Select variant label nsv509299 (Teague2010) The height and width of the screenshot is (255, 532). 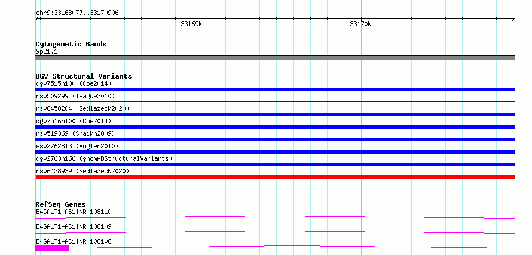[x=75, y=96]
